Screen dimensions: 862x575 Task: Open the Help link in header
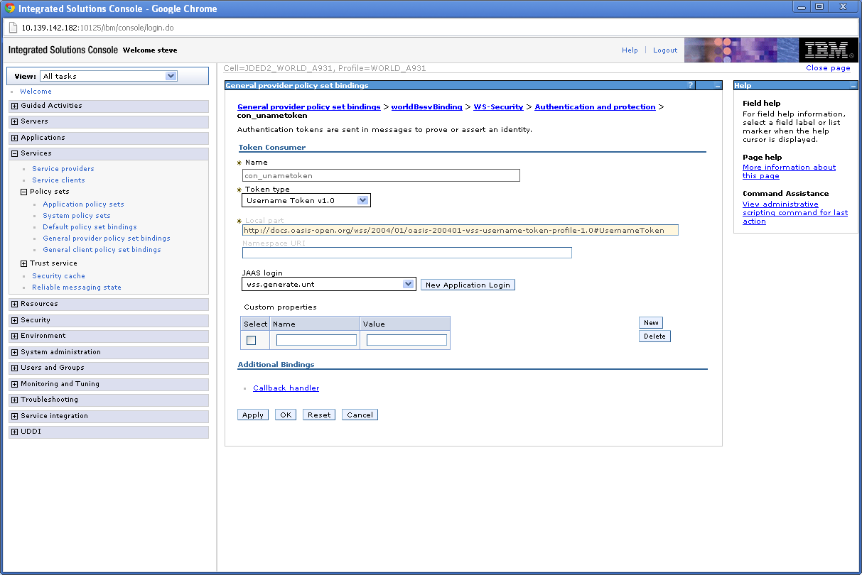click(x=630, y=50)
